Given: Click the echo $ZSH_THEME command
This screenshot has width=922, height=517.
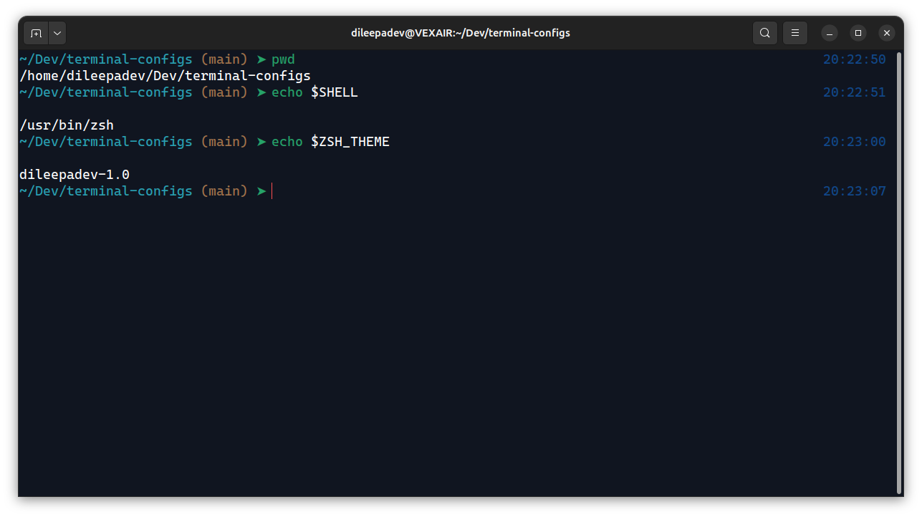Looking at the screenshot, I should (x=330, y=142).
